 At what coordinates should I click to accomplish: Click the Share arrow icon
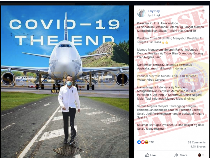pyautogui.click(x=176, y=155)
